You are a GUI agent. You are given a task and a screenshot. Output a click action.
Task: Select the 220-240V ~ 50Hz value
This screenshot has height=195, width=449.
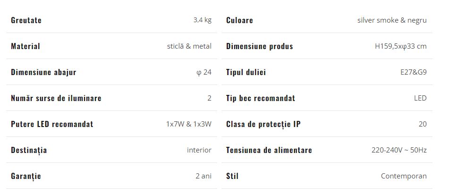tap(399, 150)
